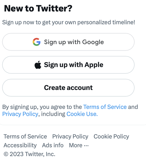Click the ellipsis icon beside More
146x164 pixels.
click(86, 146)
